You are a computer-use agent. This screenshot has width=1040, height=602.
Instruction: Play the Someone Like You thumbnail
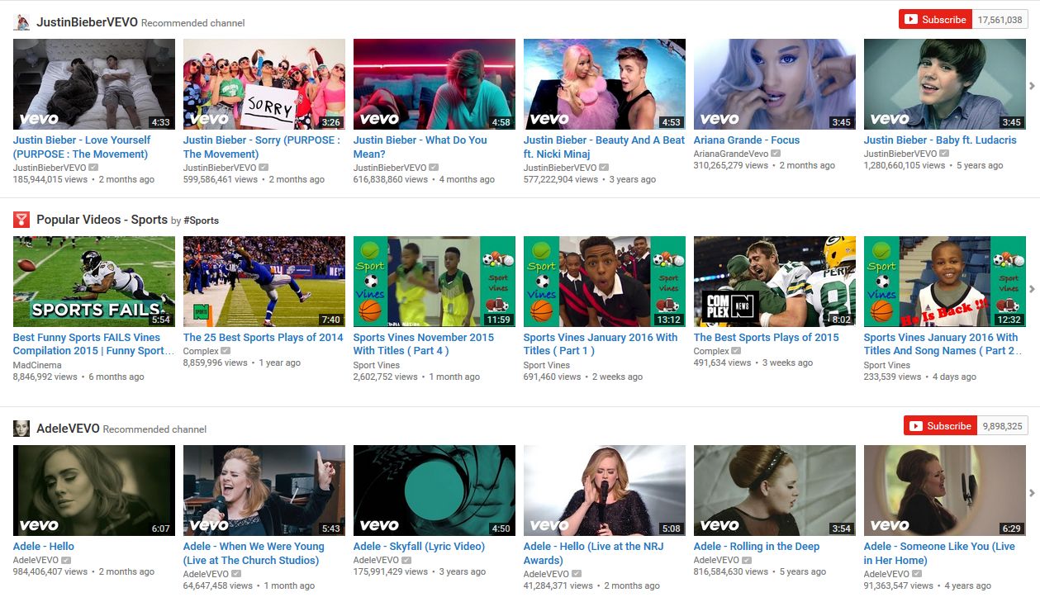(x=945, y=491)
